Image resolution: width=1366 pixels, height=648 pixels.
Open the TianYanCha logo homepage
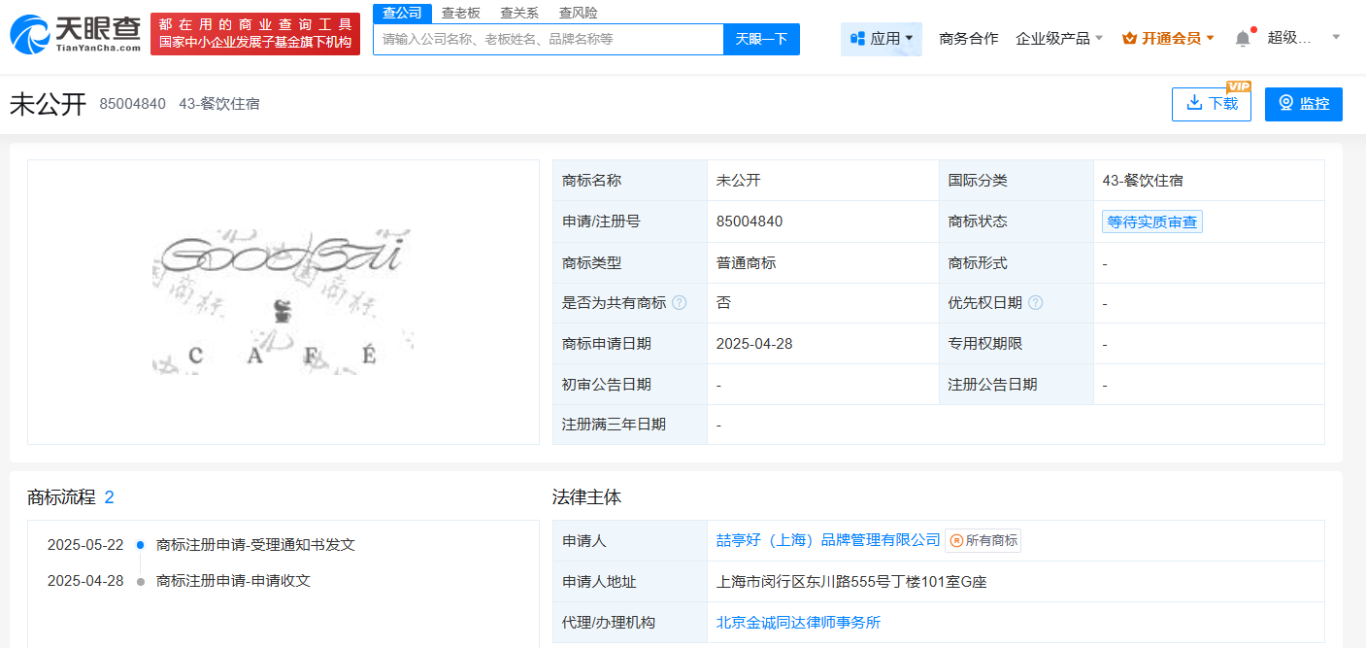(x=75, y=34)
